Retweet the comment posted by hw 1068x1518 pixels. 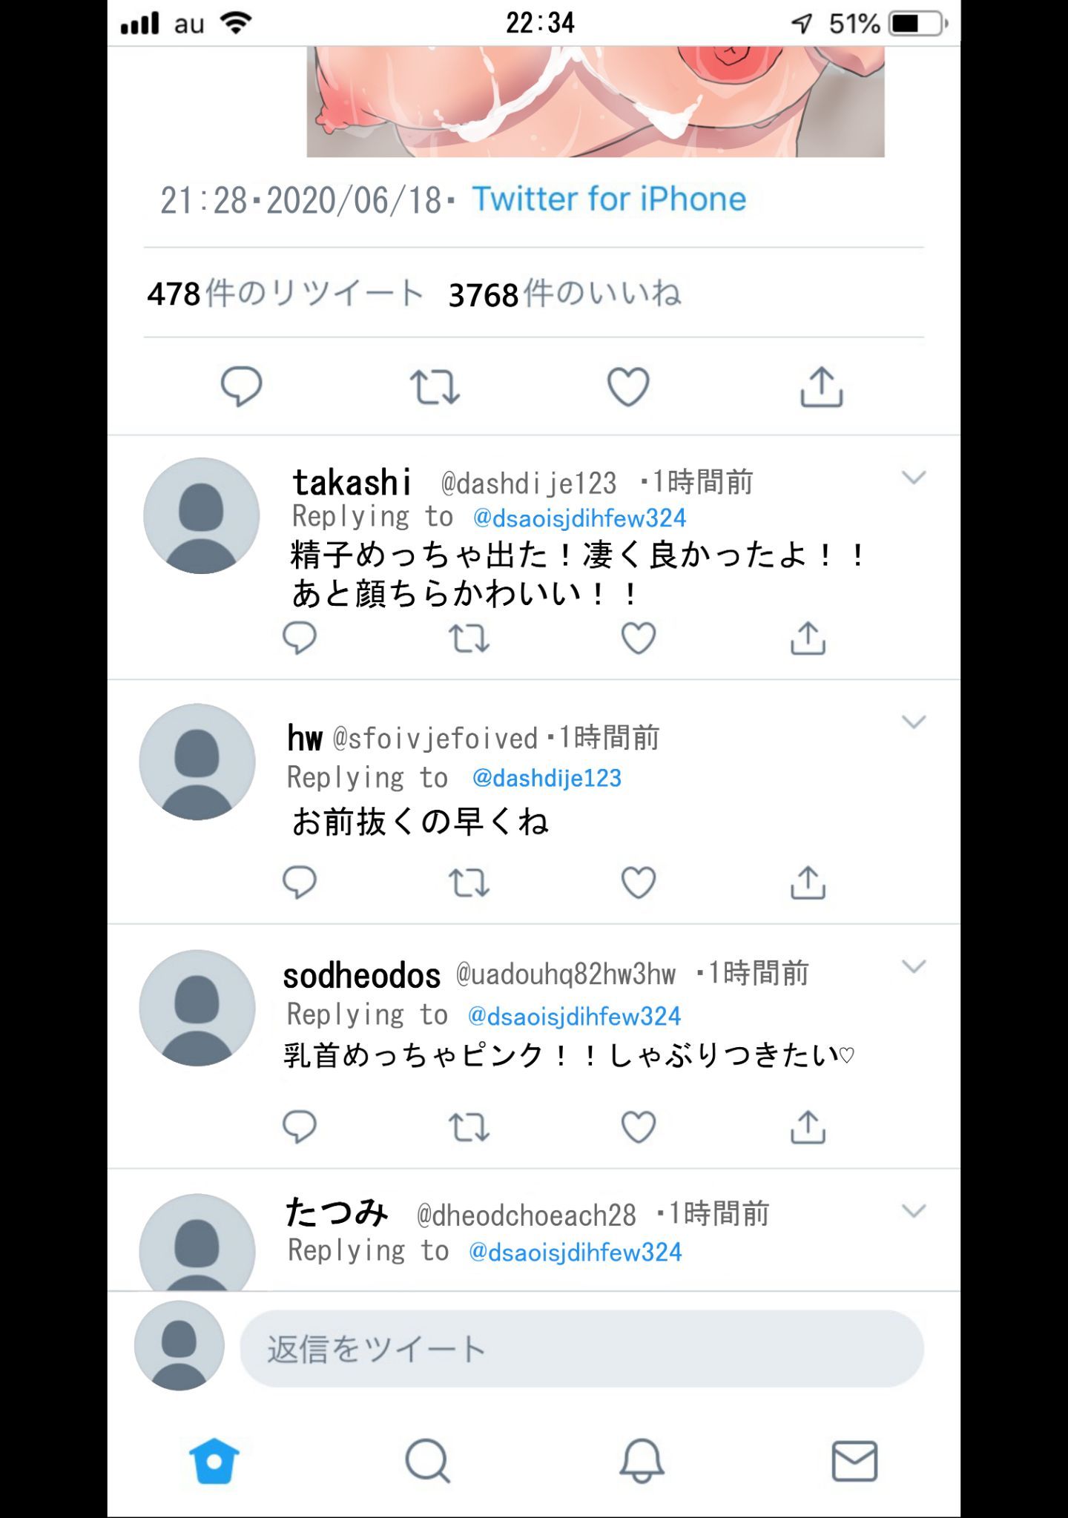click(x=469, y=882)
